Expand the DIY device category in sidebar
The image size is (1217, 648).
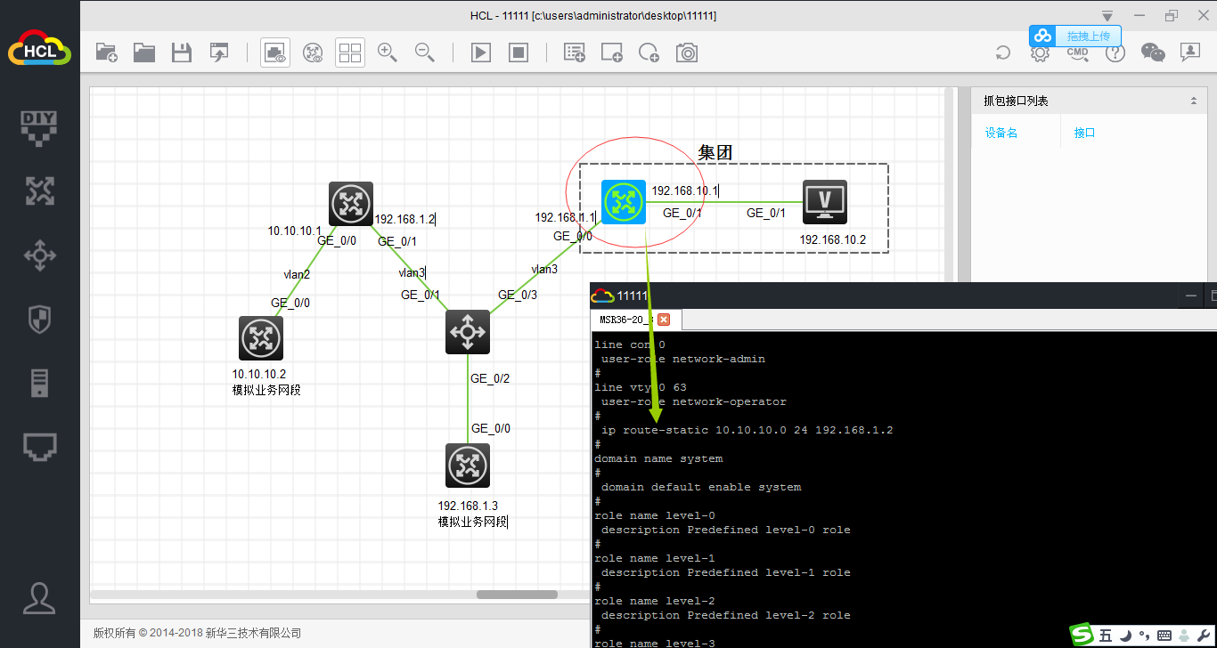click(x=39, y=128)
